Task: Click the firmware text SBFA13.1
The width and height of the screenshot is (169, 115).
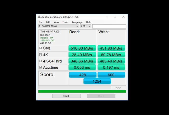Action: pyautogui.click(x=45, y=35)
